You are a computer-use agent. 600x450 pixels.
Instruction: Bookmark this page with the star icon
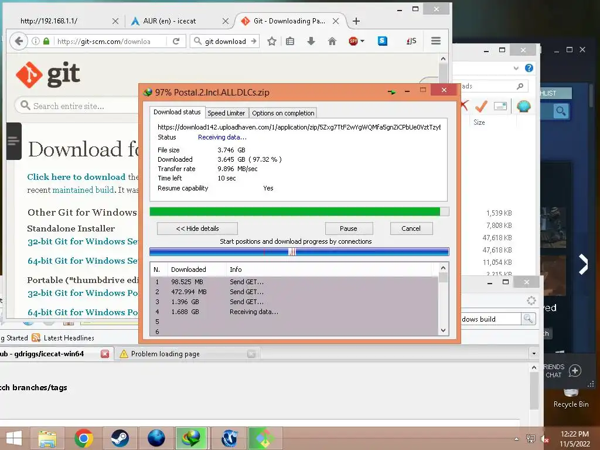[x=272, y=41]
